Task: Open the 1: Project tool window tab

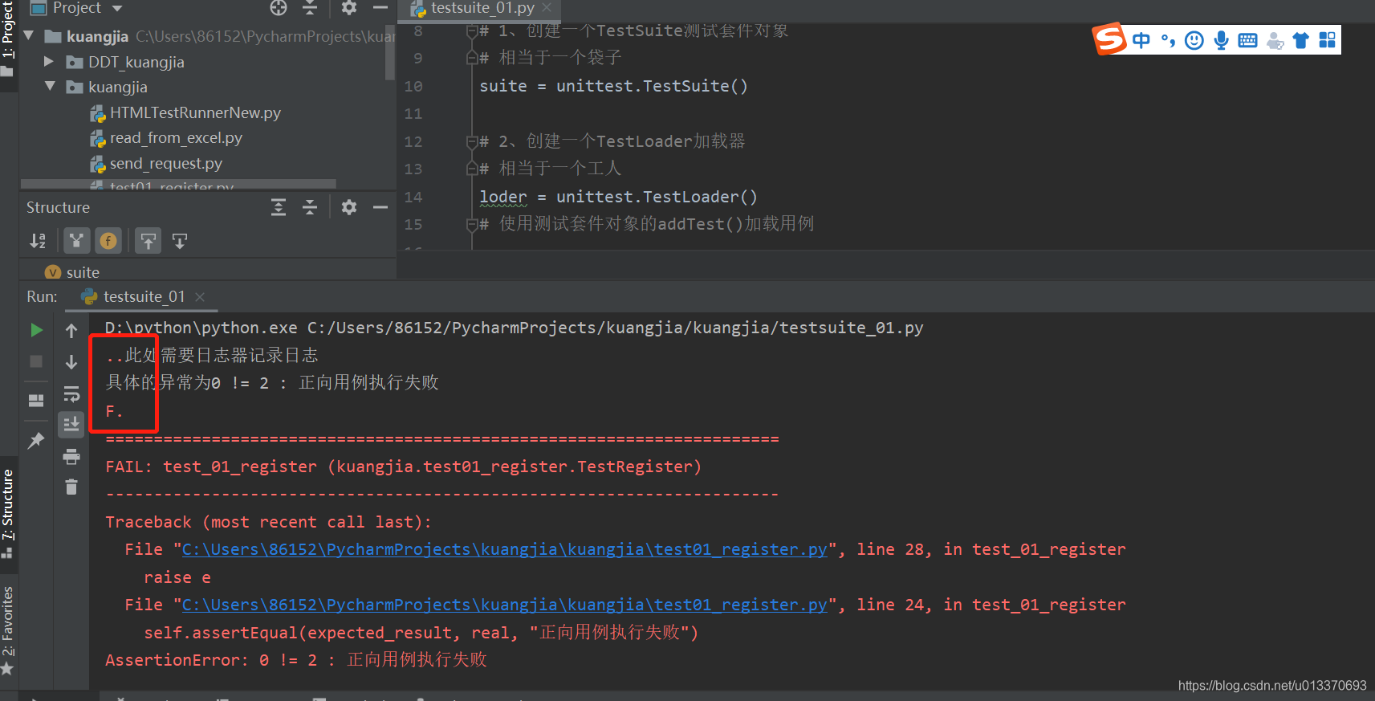Action: click(8, 39)
